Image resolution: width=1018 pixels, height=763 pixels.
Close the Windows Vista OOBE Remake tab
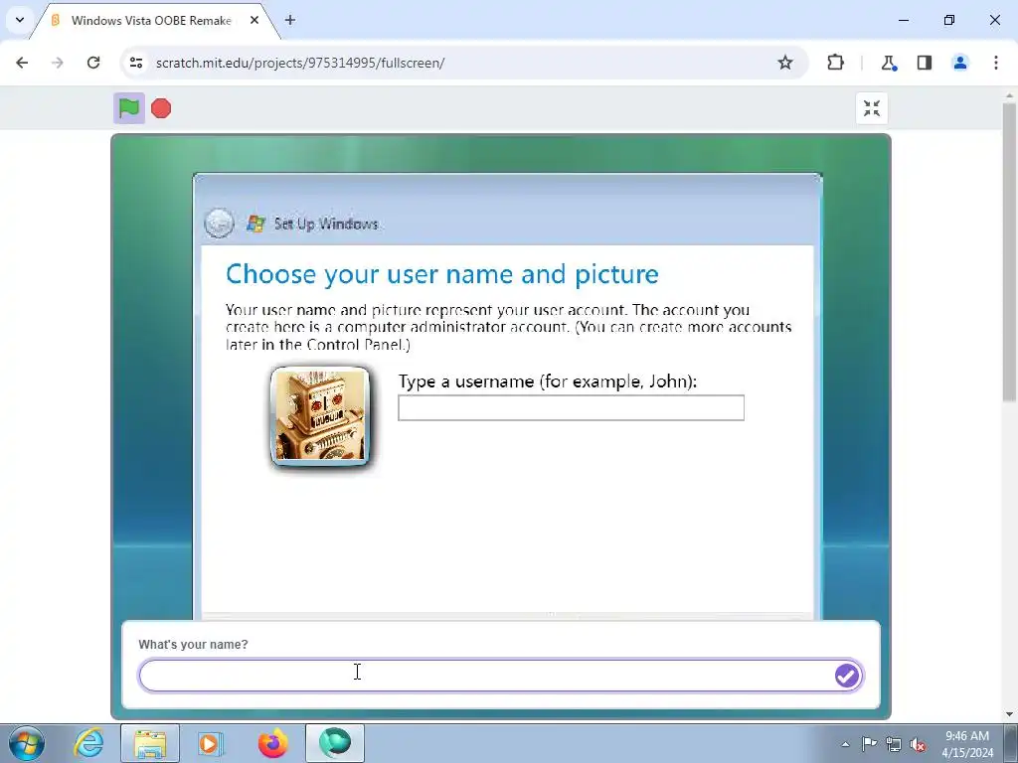[x=254, y=20]
